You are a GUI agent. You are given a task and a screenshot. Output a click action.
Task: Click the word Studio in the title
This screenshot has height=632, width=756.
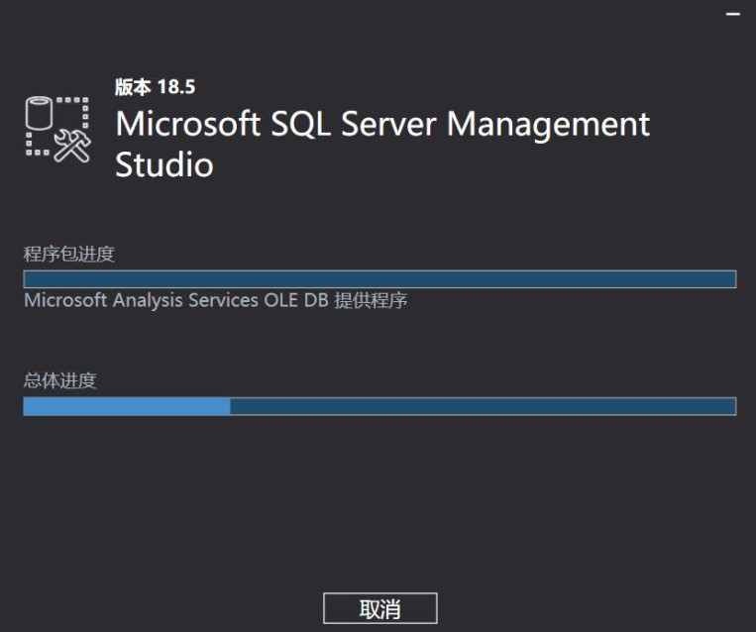pyautogui.click(x=163, y=164)
